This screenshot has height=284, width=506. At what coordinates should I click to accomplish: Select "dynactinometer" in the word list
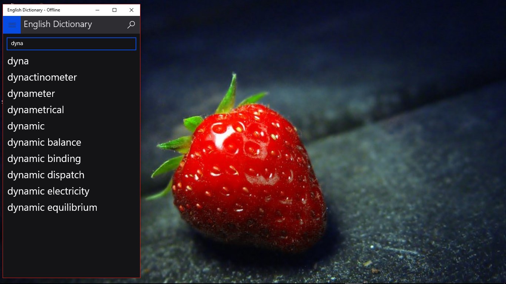42,77
